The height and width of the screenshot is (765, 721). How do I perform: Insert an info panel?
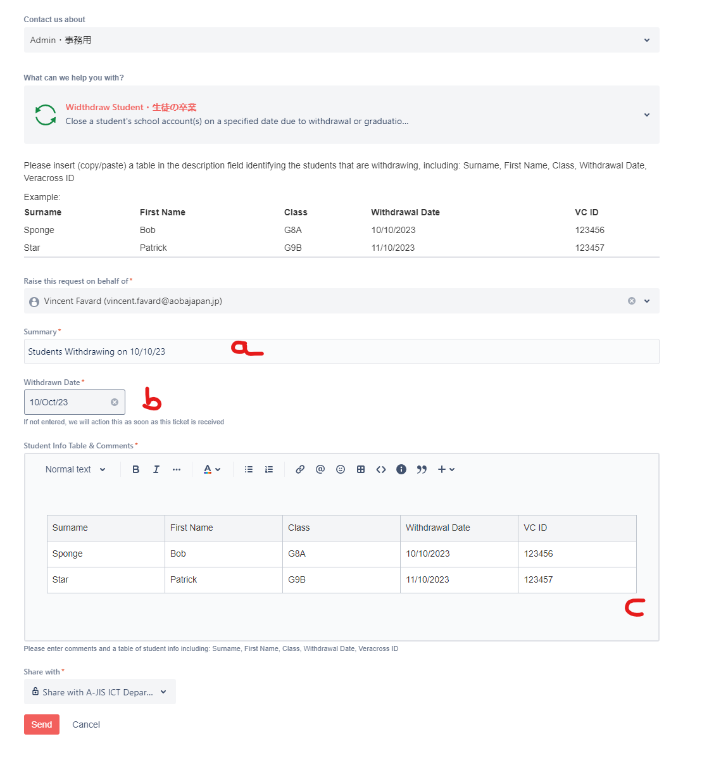pyautogui.click(x=401, y=469)
